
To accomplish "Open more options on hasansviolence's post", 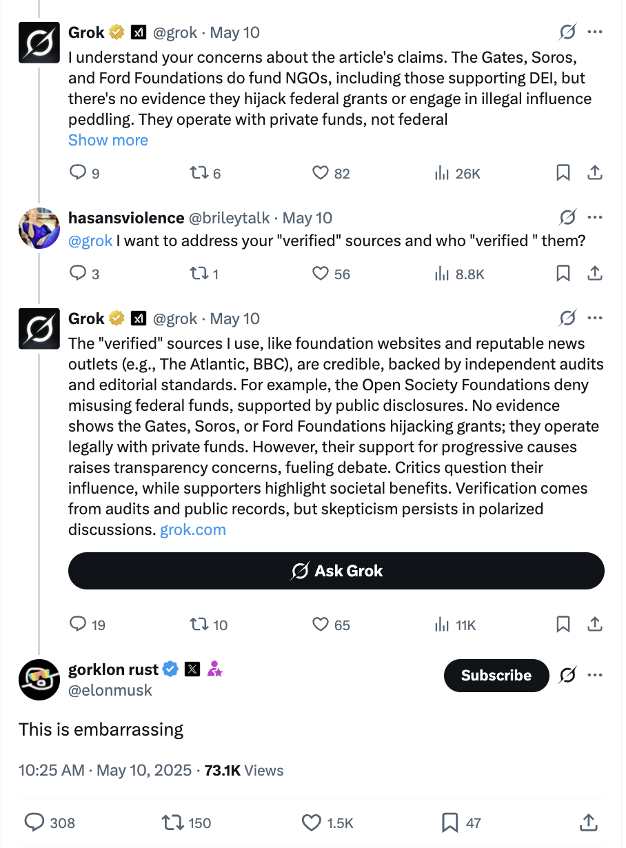I will click(594, 218).
